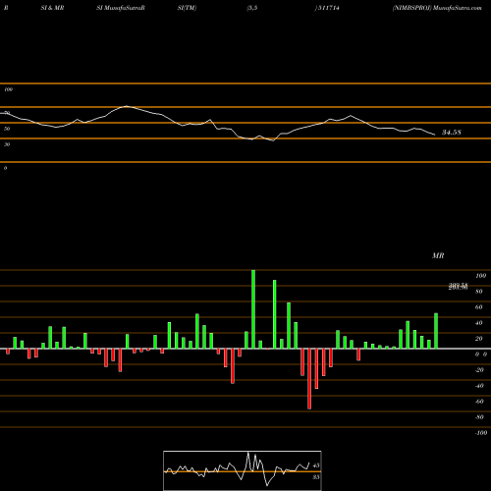Click the 0 label on the RSI axis
The height and width of the screenshot is (491, 491).
point(5,168)
